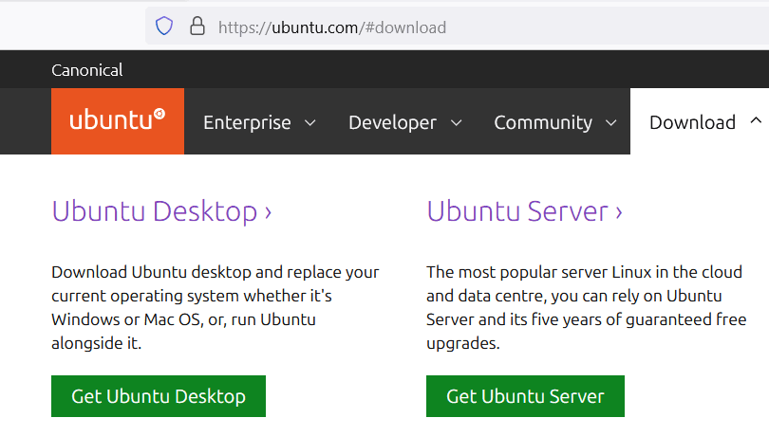The width and height of the screenshot is (769, 436).
Task: Open the Community navigation menu
Action: 543,122
